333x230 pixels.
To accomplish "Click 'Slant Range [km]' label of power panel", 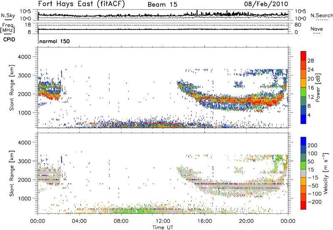I will coord(12,88).
